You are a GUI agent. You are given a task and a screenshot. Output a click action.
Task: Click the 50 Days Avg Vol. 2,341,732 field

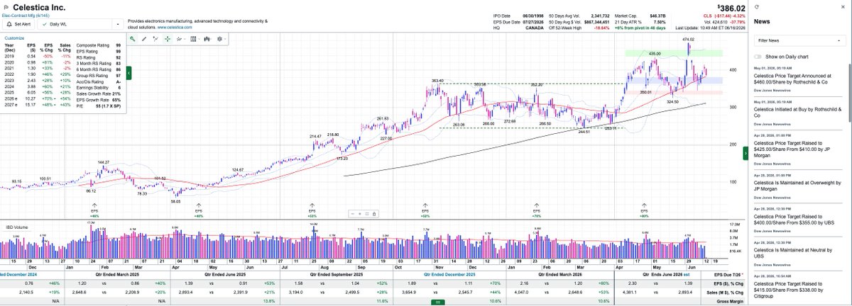(x=579, y=15)
